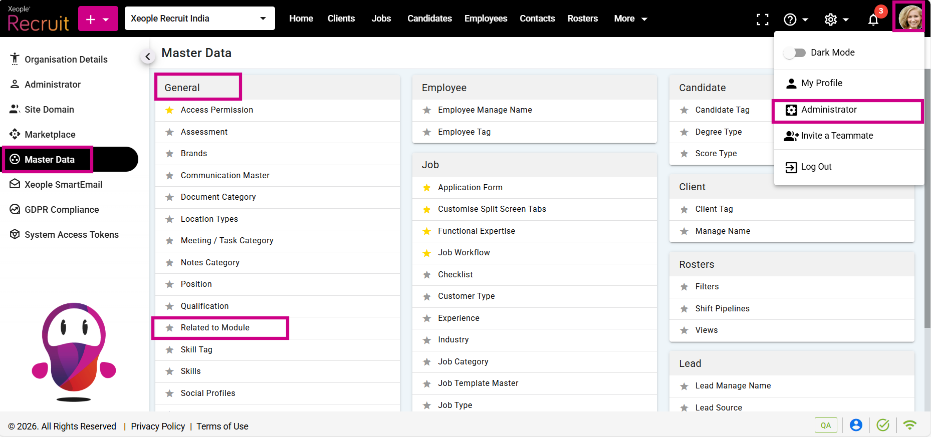
Task: Open the user profile avatar menu
Action: click(909, 18)
